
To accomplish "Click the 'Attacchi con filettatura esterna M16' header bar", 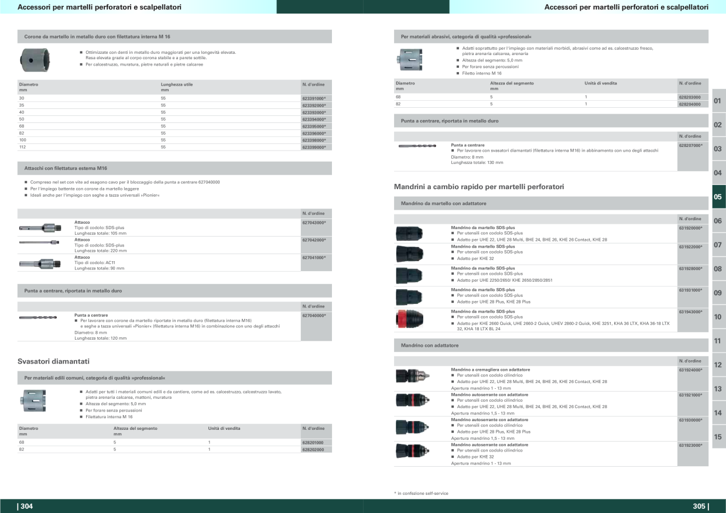I will (x=174, y=168).
